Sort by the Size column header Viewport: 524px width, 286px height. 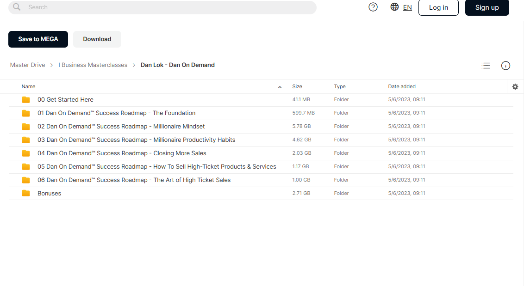pyautogui.click(x=297, y=86)
